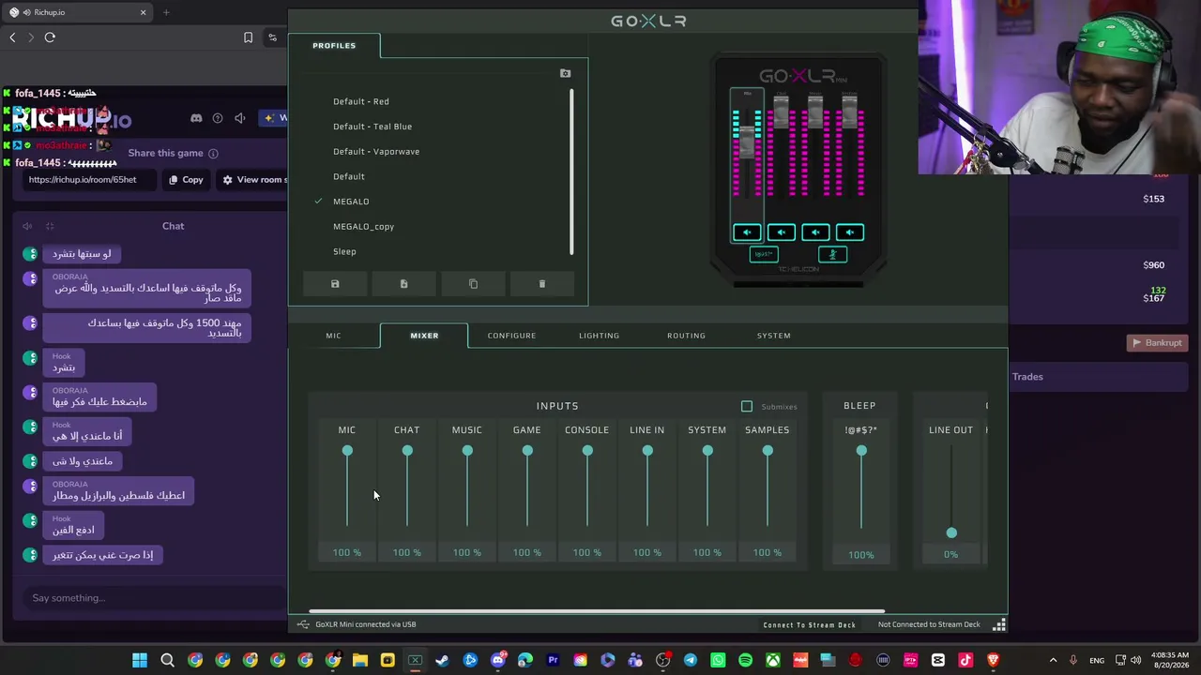
Task: Mute the System channel on the GoXLR device
Action: pos(849,232)
